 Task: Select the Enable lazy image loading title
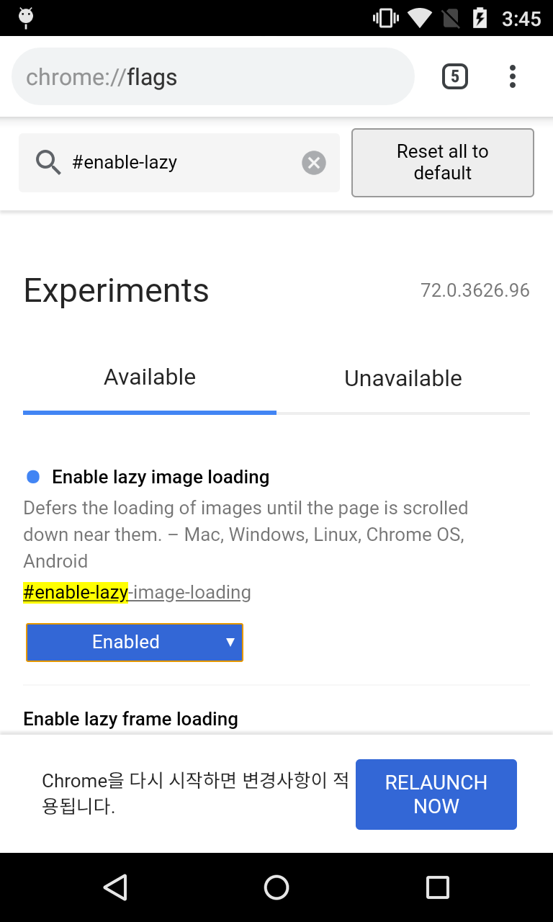click(161, 477)
